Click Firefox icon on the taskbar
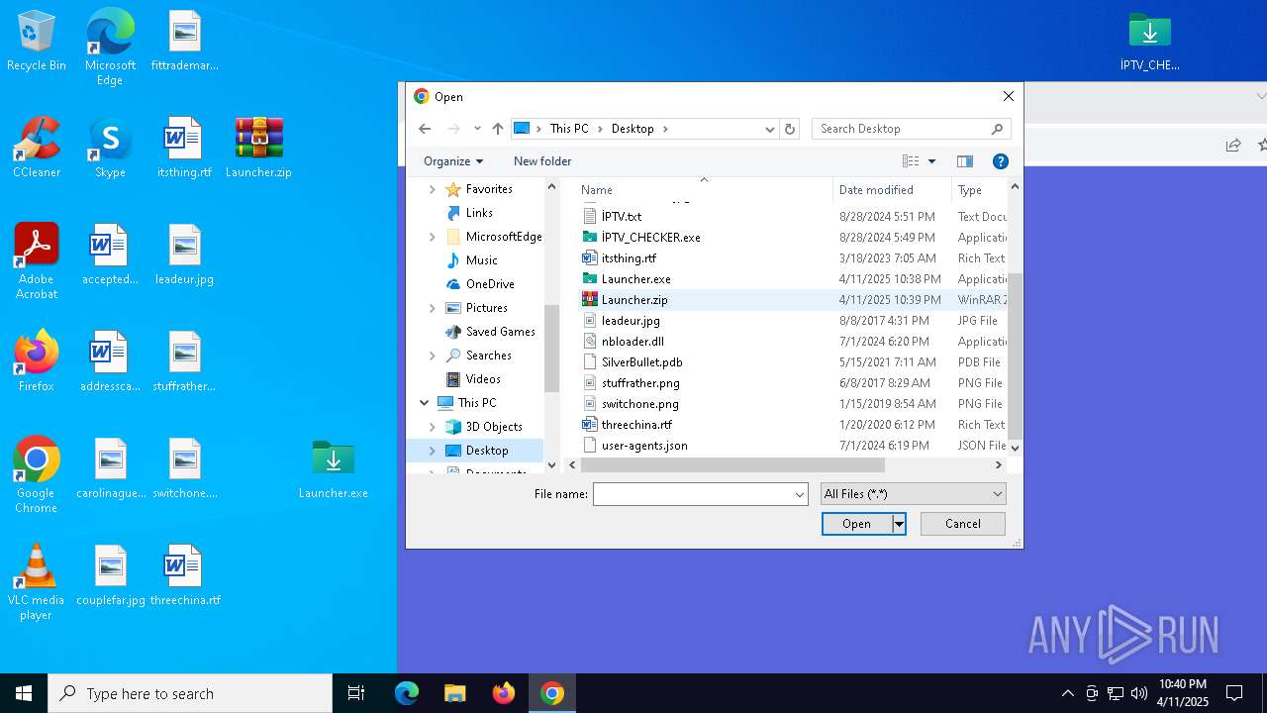 point(504,693)
